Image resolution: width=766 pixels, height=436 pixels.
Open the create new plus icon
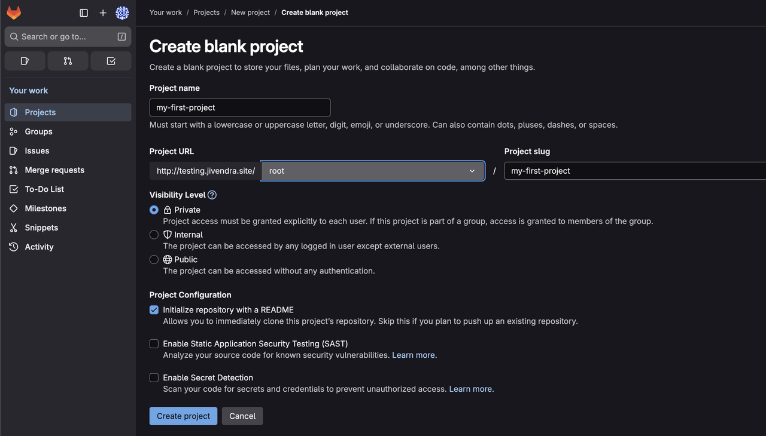[103, 13]
